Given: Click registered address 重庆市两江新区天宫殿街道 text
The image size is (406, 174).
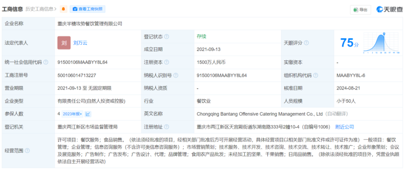Looking at the screenshot, I should [x=264, y=127].
